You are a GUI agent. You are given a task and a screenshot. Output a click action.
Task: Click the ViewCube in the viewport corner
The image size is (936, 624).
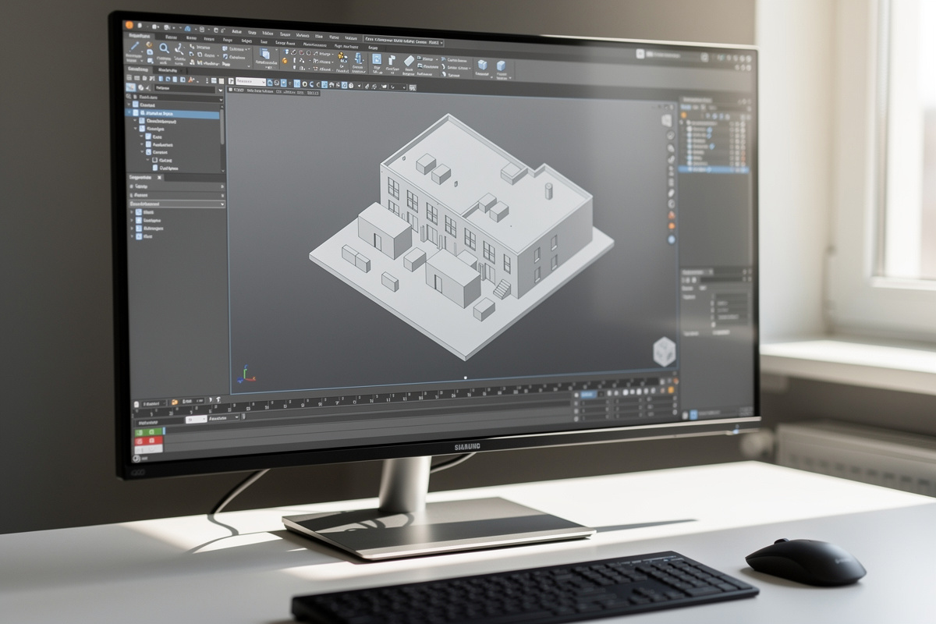coord(662,349)
